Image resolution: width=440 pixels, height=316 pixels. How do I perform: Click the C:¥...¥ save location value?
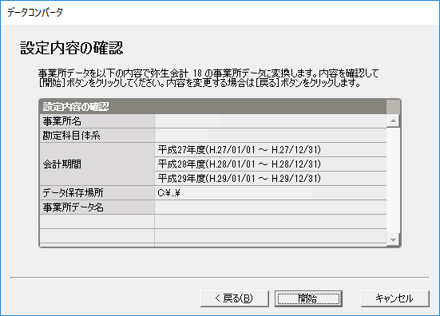point(270,193)
